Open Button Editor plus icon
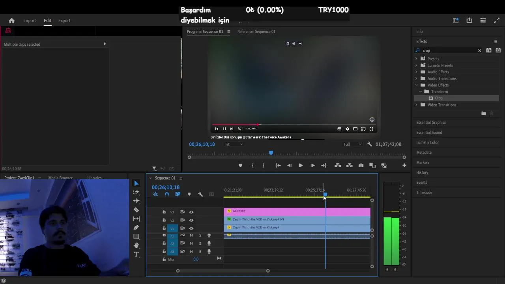The width and height of the screenshot is (505, 284). tap(404, 166)
